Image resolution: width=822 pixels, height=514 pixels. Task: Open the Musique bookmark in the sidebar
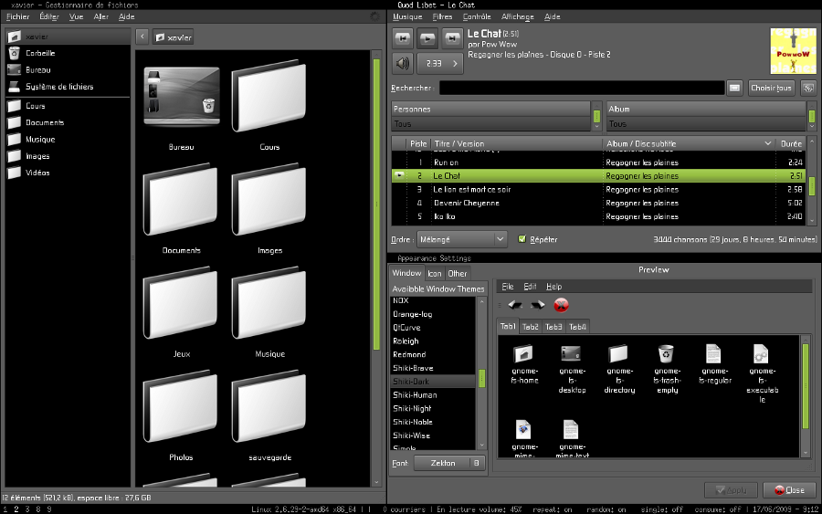(x=68, y=140)
